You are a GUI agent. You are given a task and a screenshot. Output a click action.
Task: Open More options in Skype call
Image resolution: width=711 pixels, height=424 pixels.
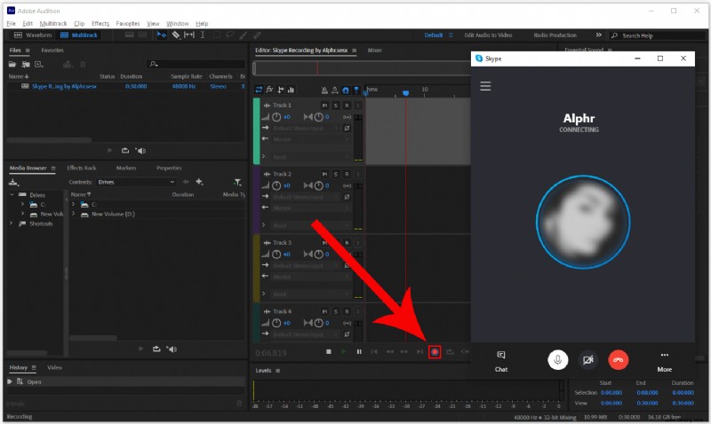tap(664, 361)
